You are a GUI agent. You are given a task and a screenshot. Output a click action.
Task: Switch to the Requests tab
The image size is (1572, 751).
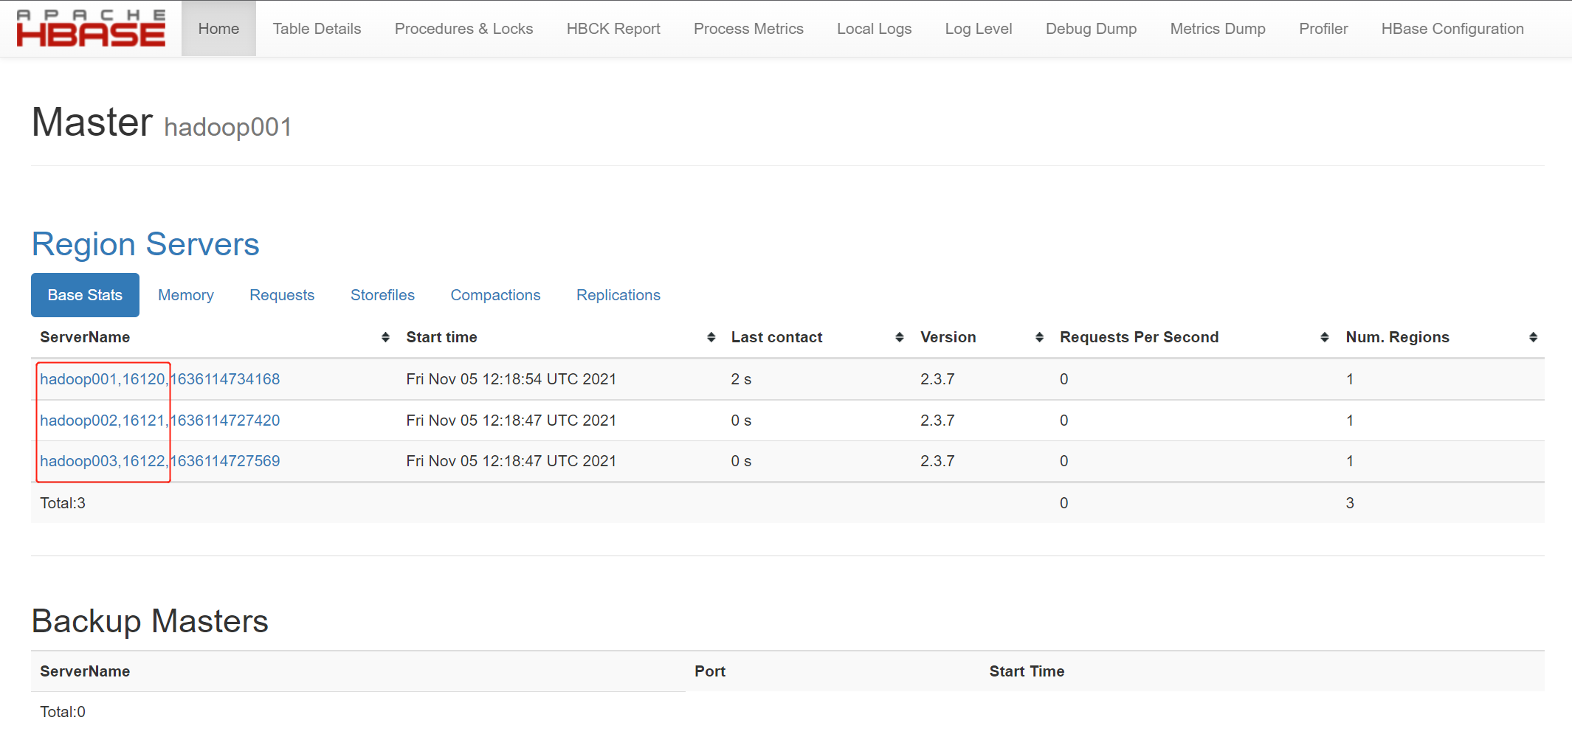click(282, 295)
